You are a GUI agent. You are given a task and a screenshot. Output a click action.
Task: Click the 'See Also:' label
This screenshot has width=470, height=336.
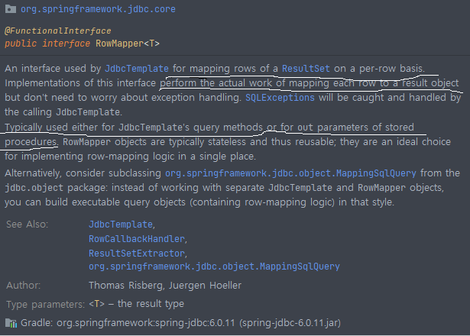[x=27, y=224]
